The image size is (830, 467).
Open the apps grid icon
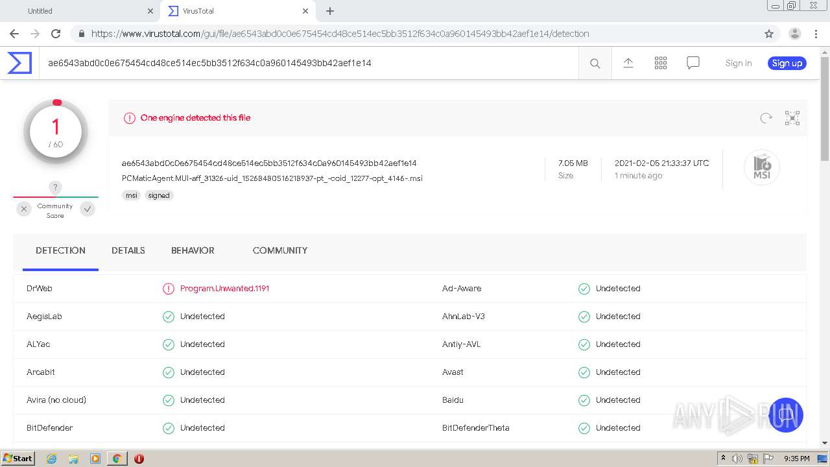pyautogui.click(x=660, y=63)
